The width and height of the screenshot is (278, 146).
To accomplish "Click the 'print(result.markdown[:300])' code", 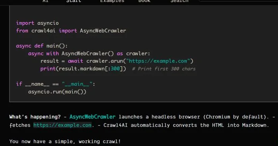I will [83, 69].
